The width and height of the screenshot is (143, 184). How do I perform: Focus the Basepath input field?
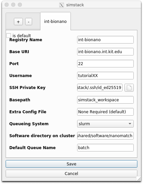[x=105, y=100]
